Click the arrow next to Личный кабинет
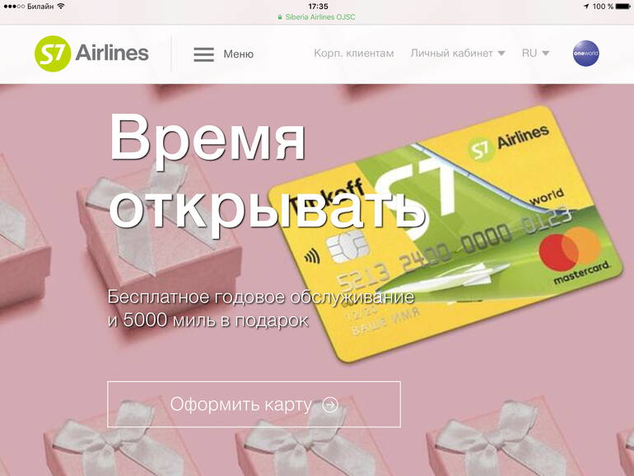634x476 pixels. point(501,54)
